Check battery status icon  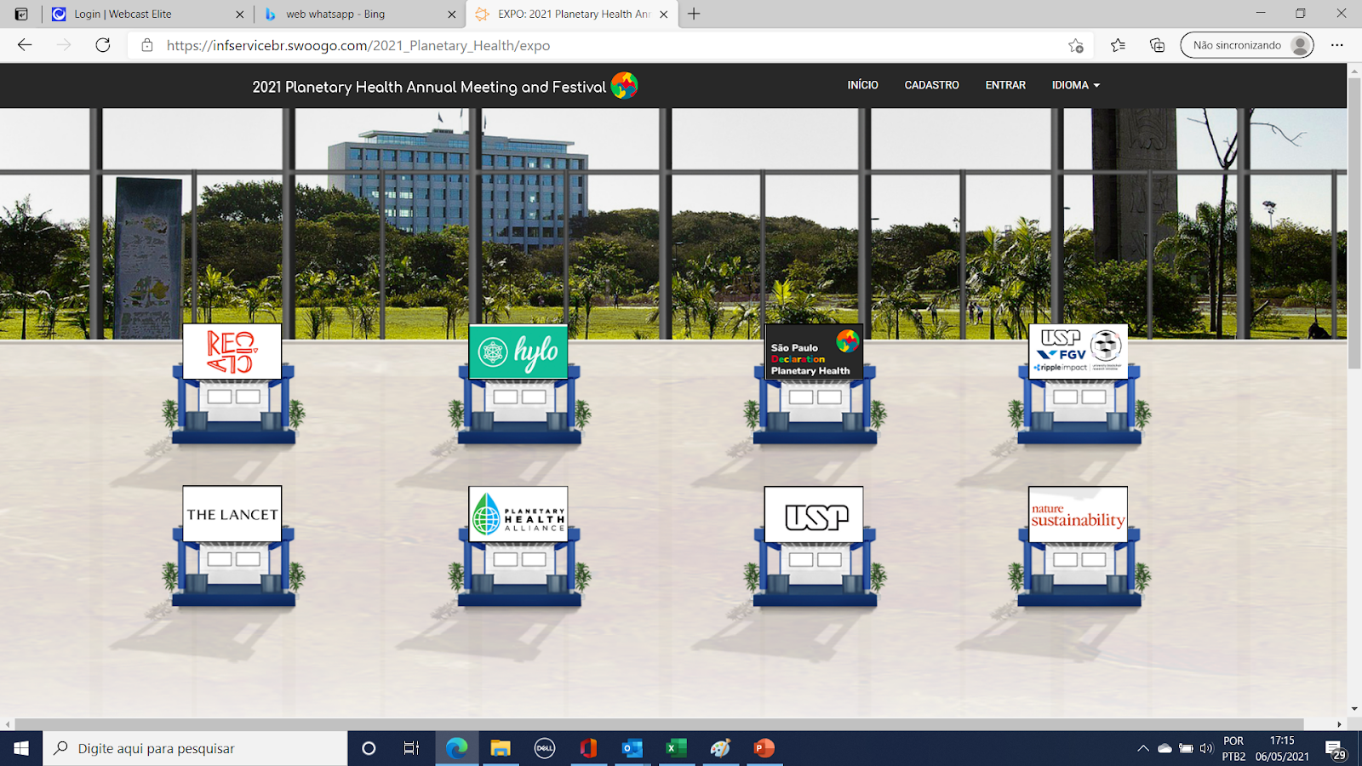(x=1186, y=748)
